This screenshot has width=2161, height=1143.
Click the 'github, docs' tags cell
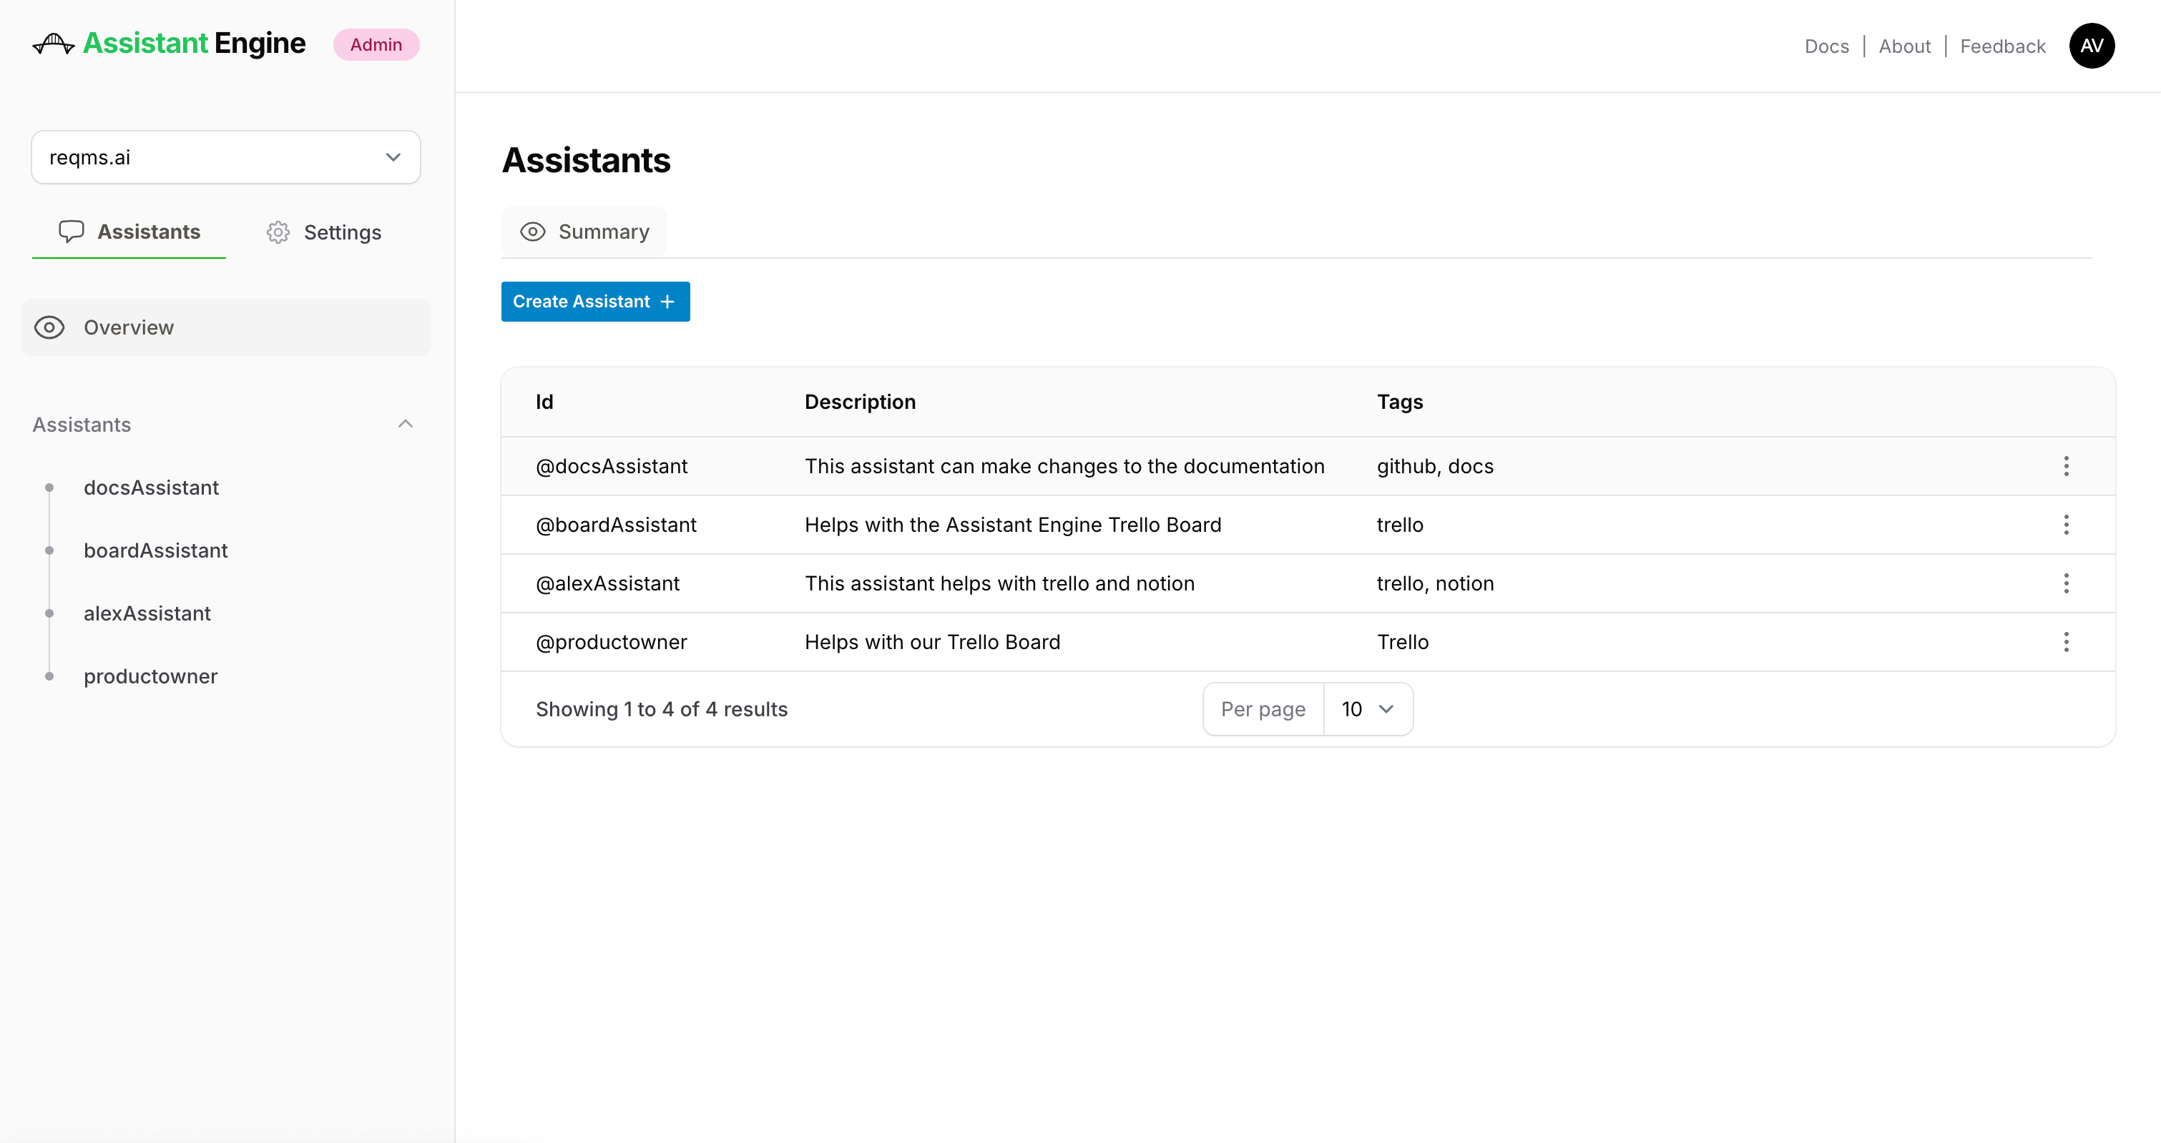pos(1434,466)
